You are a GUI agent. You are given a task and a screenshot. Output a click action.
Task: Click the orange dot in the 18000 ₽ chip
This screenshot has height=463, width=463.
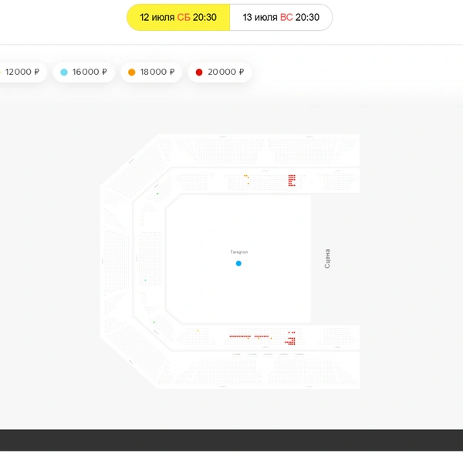pyautogui.click(x=132, y=72)
